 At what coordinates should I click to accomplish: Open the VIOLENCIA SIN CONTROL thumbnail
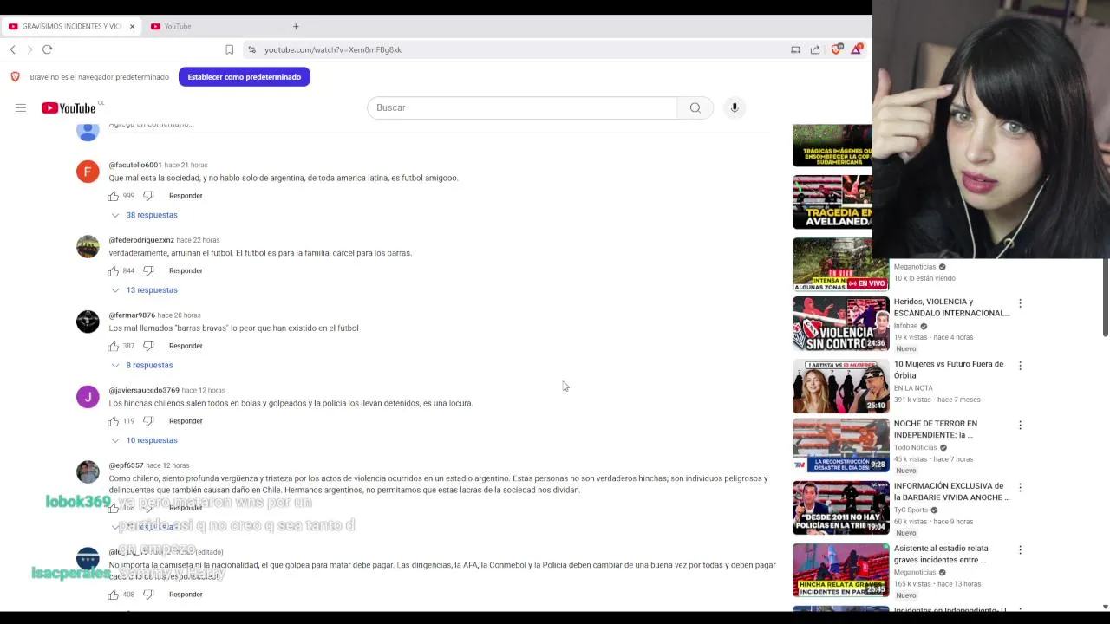point(841,324)
